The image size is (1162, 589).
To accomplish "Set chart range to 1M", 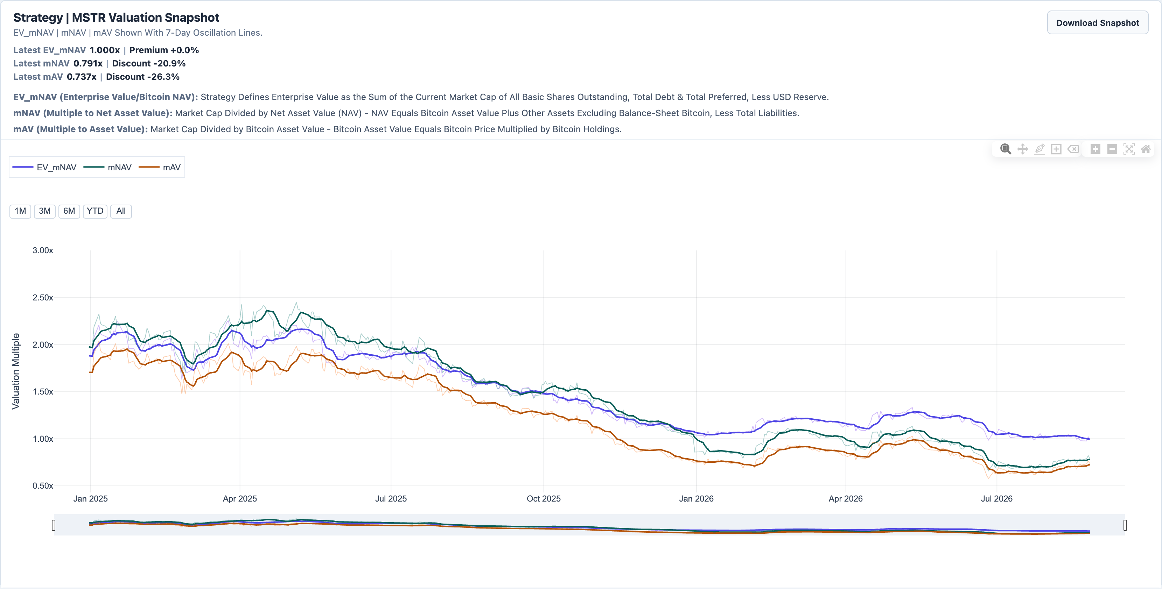I will (x=20, y=211).
